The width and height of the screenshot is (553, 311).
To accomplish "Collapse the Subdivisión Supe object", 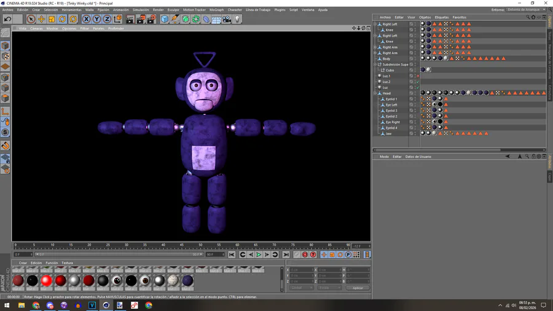I will click(375, 65).
